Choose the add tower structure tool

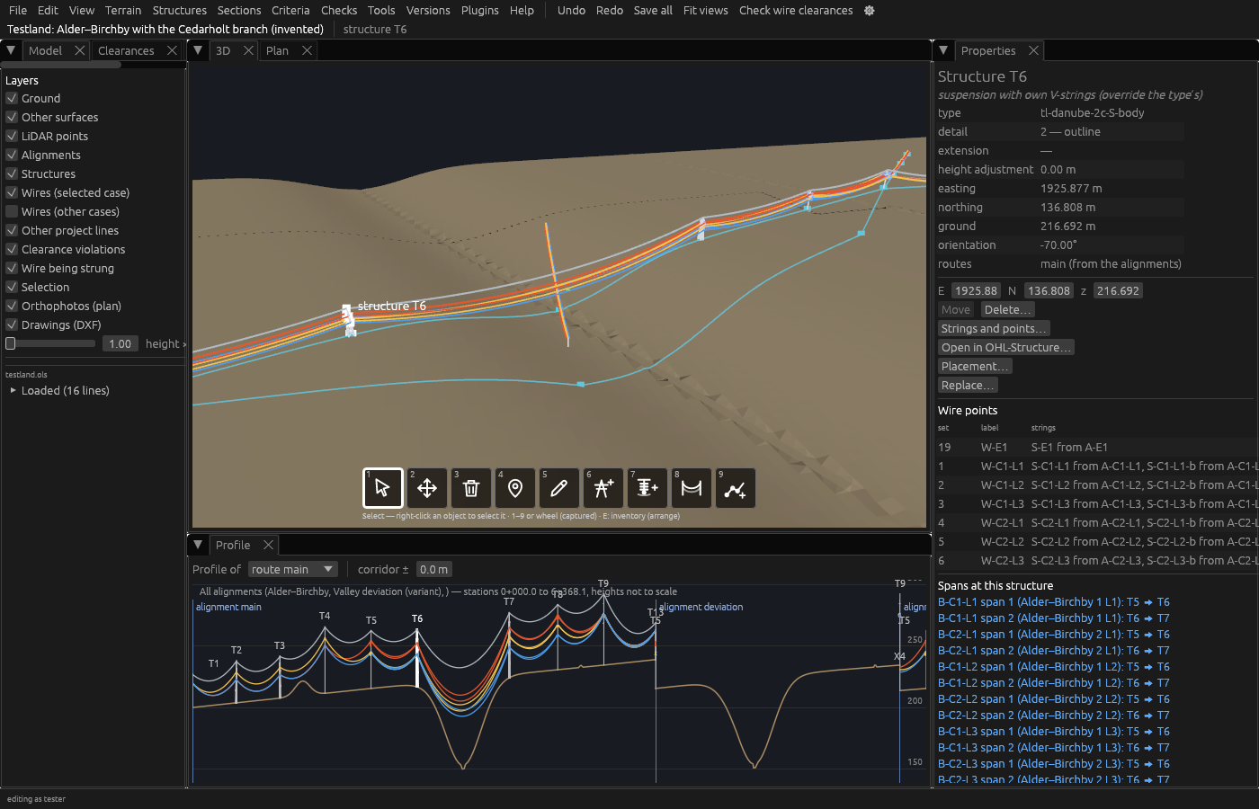click(x=603, y=488)
